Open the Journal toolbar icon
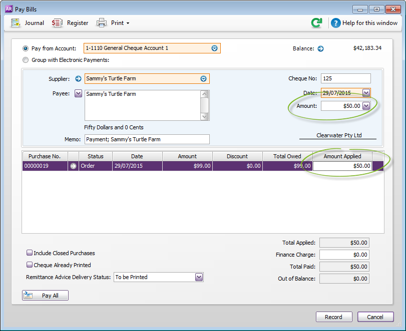The image size is (406, 331). pos(16,23)
